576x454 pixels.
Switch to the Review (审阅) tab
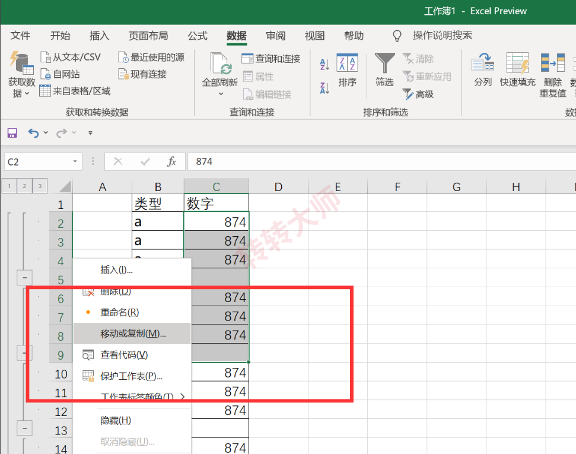coord(275,36)
